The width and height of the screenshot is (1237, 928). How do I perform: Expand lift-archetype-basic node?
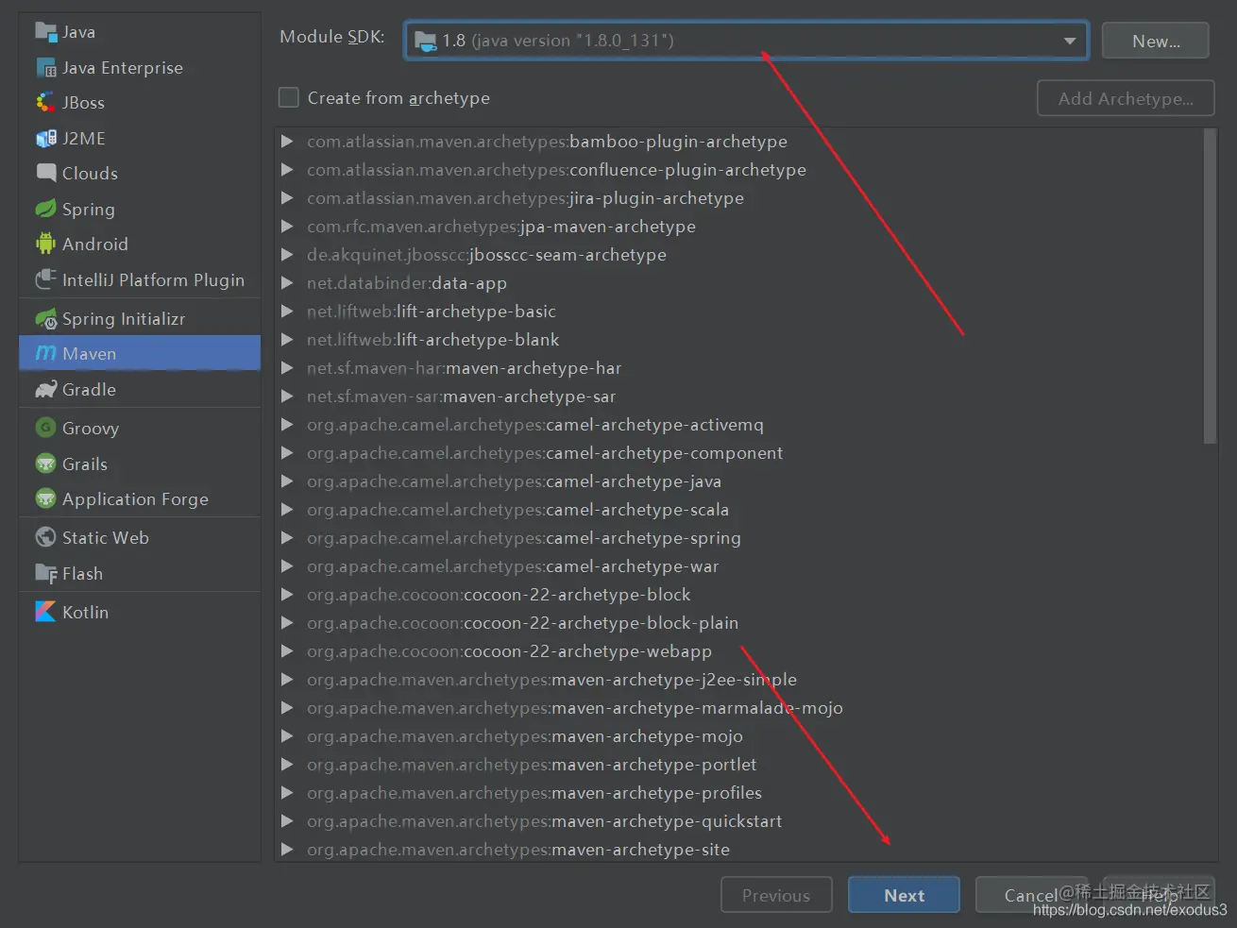click(287, 312)
